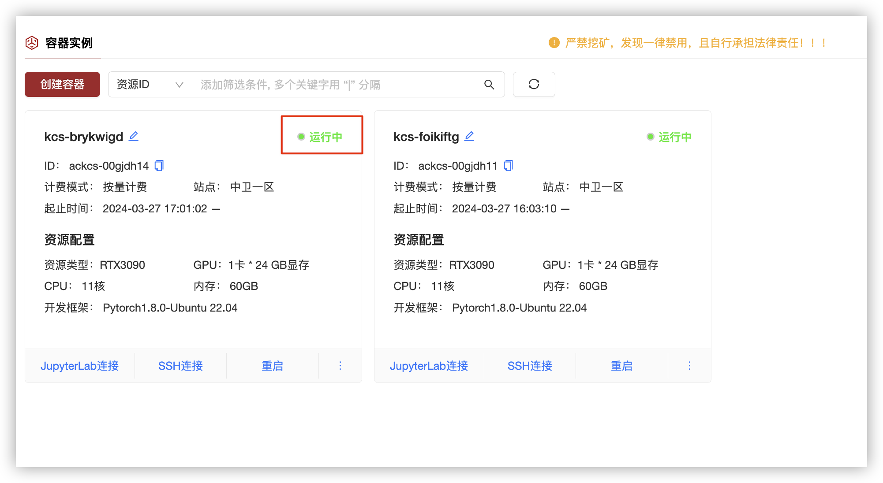The image size is (883, 483).
Task: Click the kcs-foikiftg container name
Action: click(x=426, y=137)
